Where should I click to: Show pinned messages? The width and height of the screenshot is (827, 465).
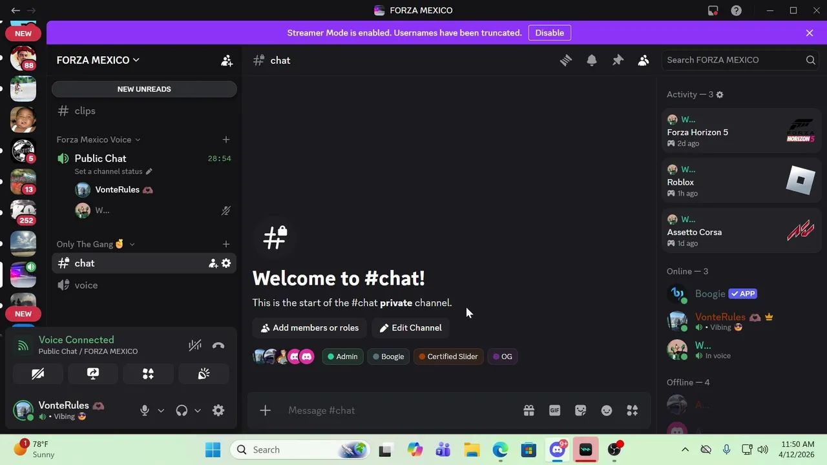click(x=618, y=60)
